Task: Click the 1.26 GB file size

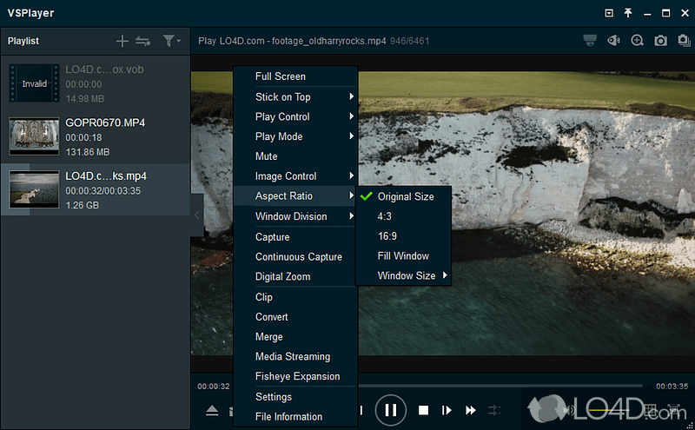Action: pos(82,205)
